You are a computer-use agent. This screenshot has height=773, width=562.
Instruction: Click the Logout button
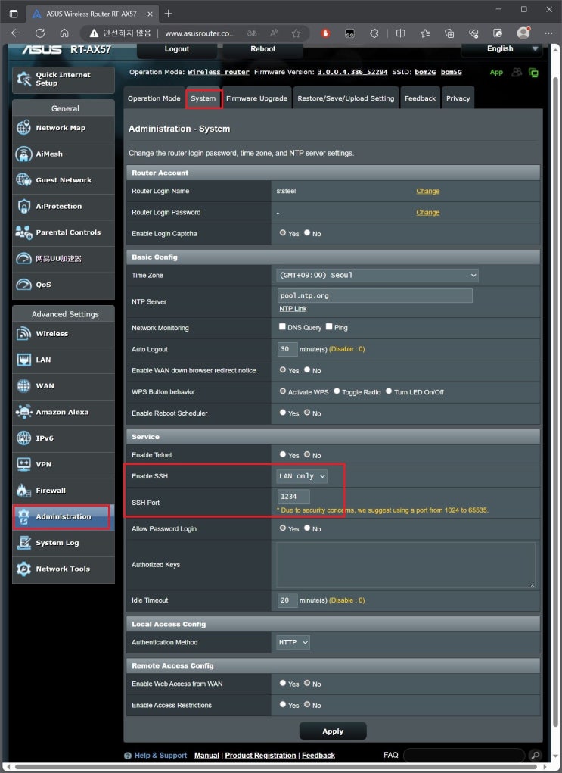(x=177, y=49)
